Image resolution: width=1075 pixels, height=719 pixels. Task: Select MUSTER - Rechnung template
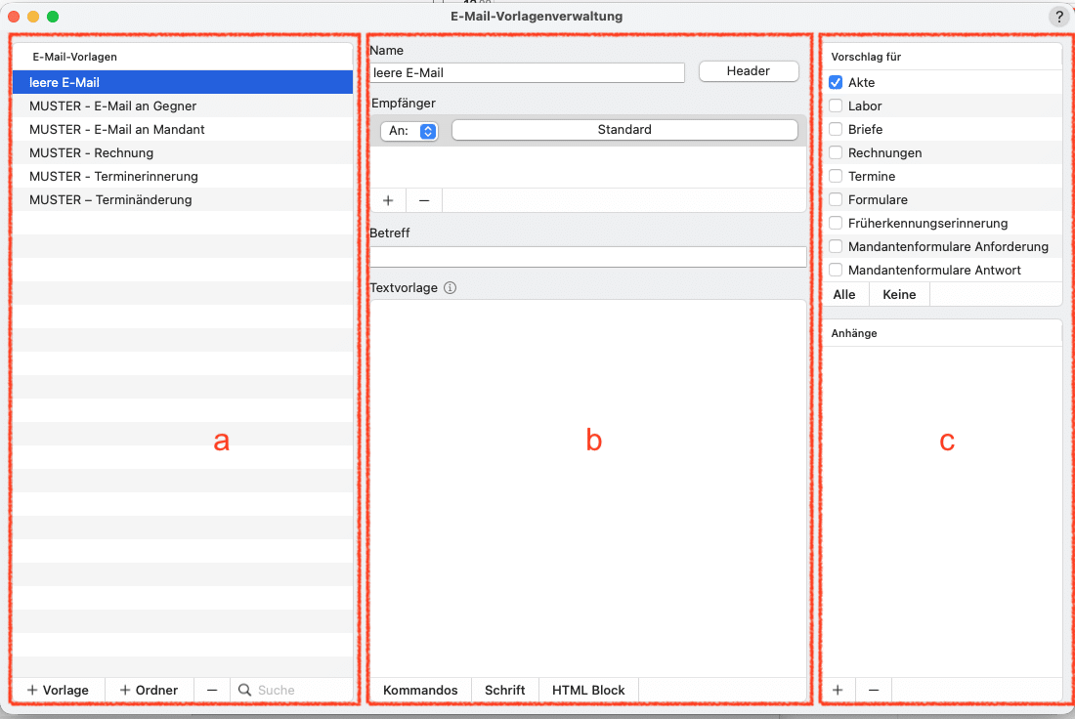click(x=92, y=153)
